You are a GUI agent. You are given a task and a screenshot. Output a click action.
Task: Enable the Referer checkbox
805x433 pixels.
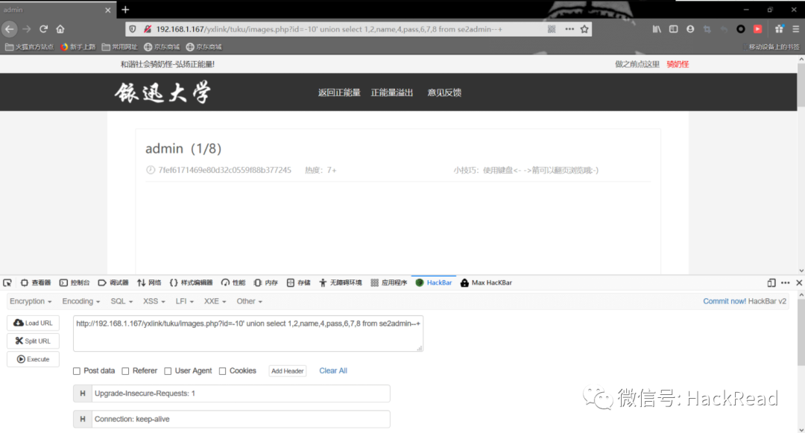125,371
